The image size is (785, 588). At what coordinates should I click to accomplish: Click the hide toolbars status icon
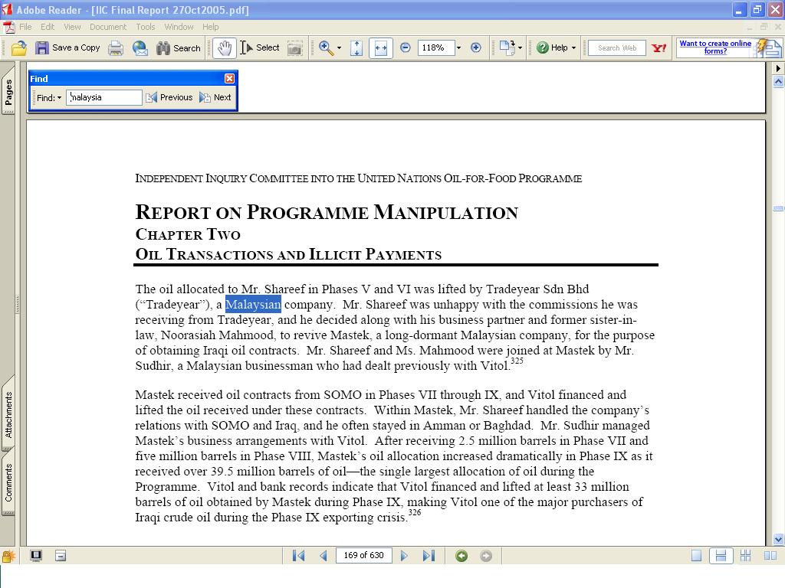(61, 556)
